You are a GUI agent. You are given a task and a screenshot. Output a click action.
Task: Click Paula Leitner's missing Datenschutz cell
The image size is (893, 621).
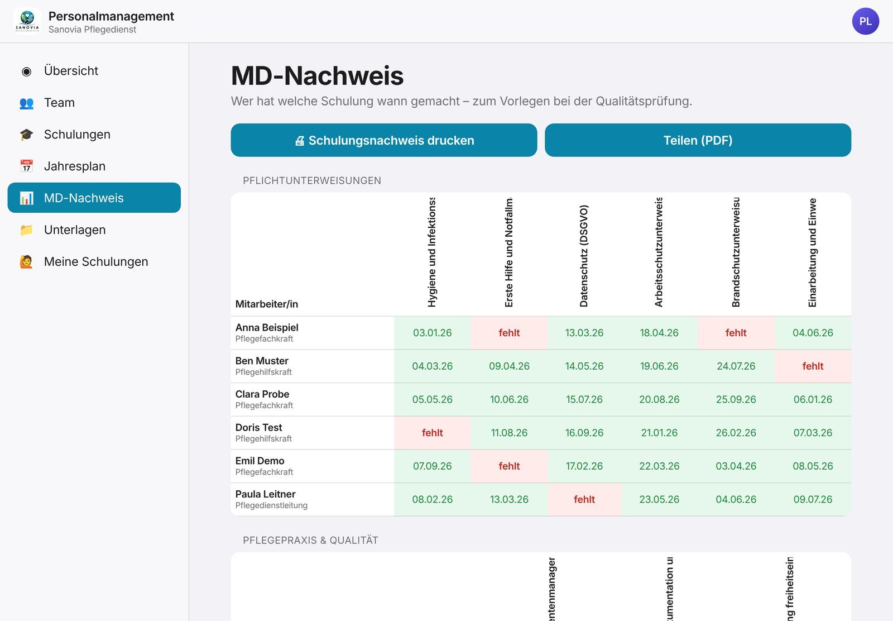coord(584,500)
